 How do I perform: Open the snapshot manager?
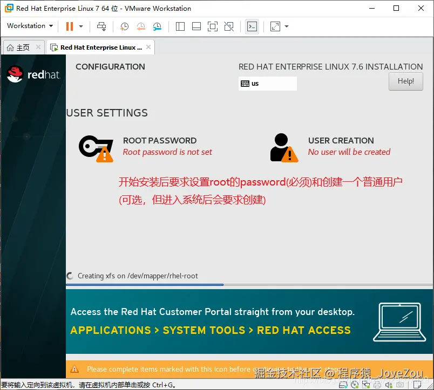click(157, 26)
